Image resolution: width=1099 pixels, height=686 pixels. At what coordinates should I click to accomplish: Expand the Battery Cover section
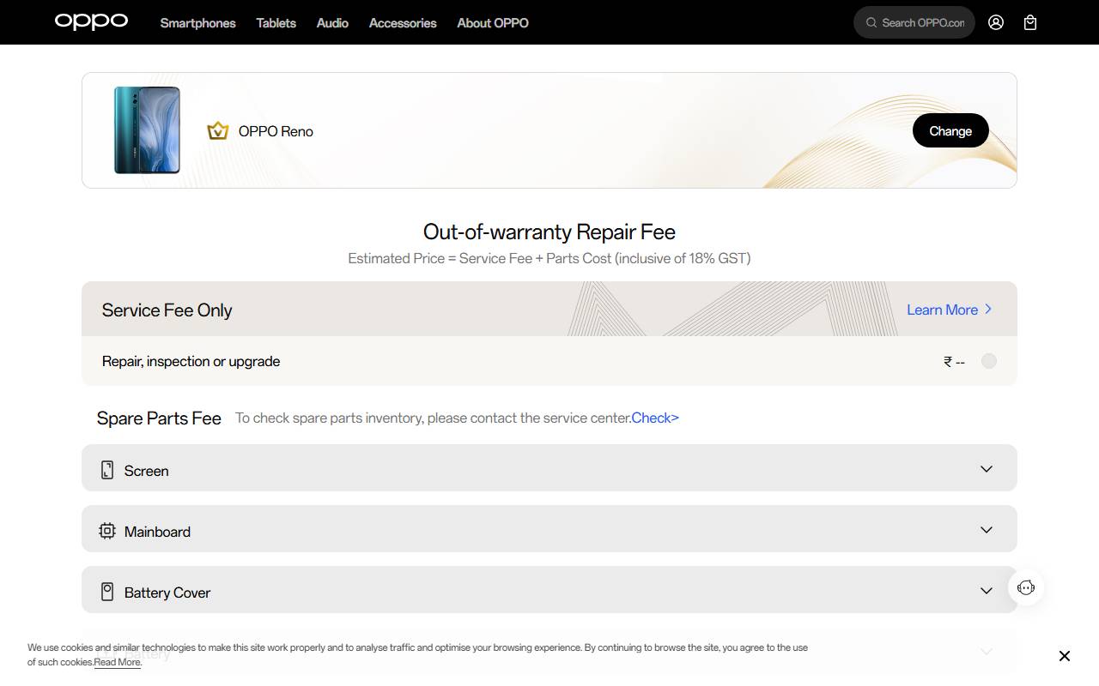click(987, 591)
